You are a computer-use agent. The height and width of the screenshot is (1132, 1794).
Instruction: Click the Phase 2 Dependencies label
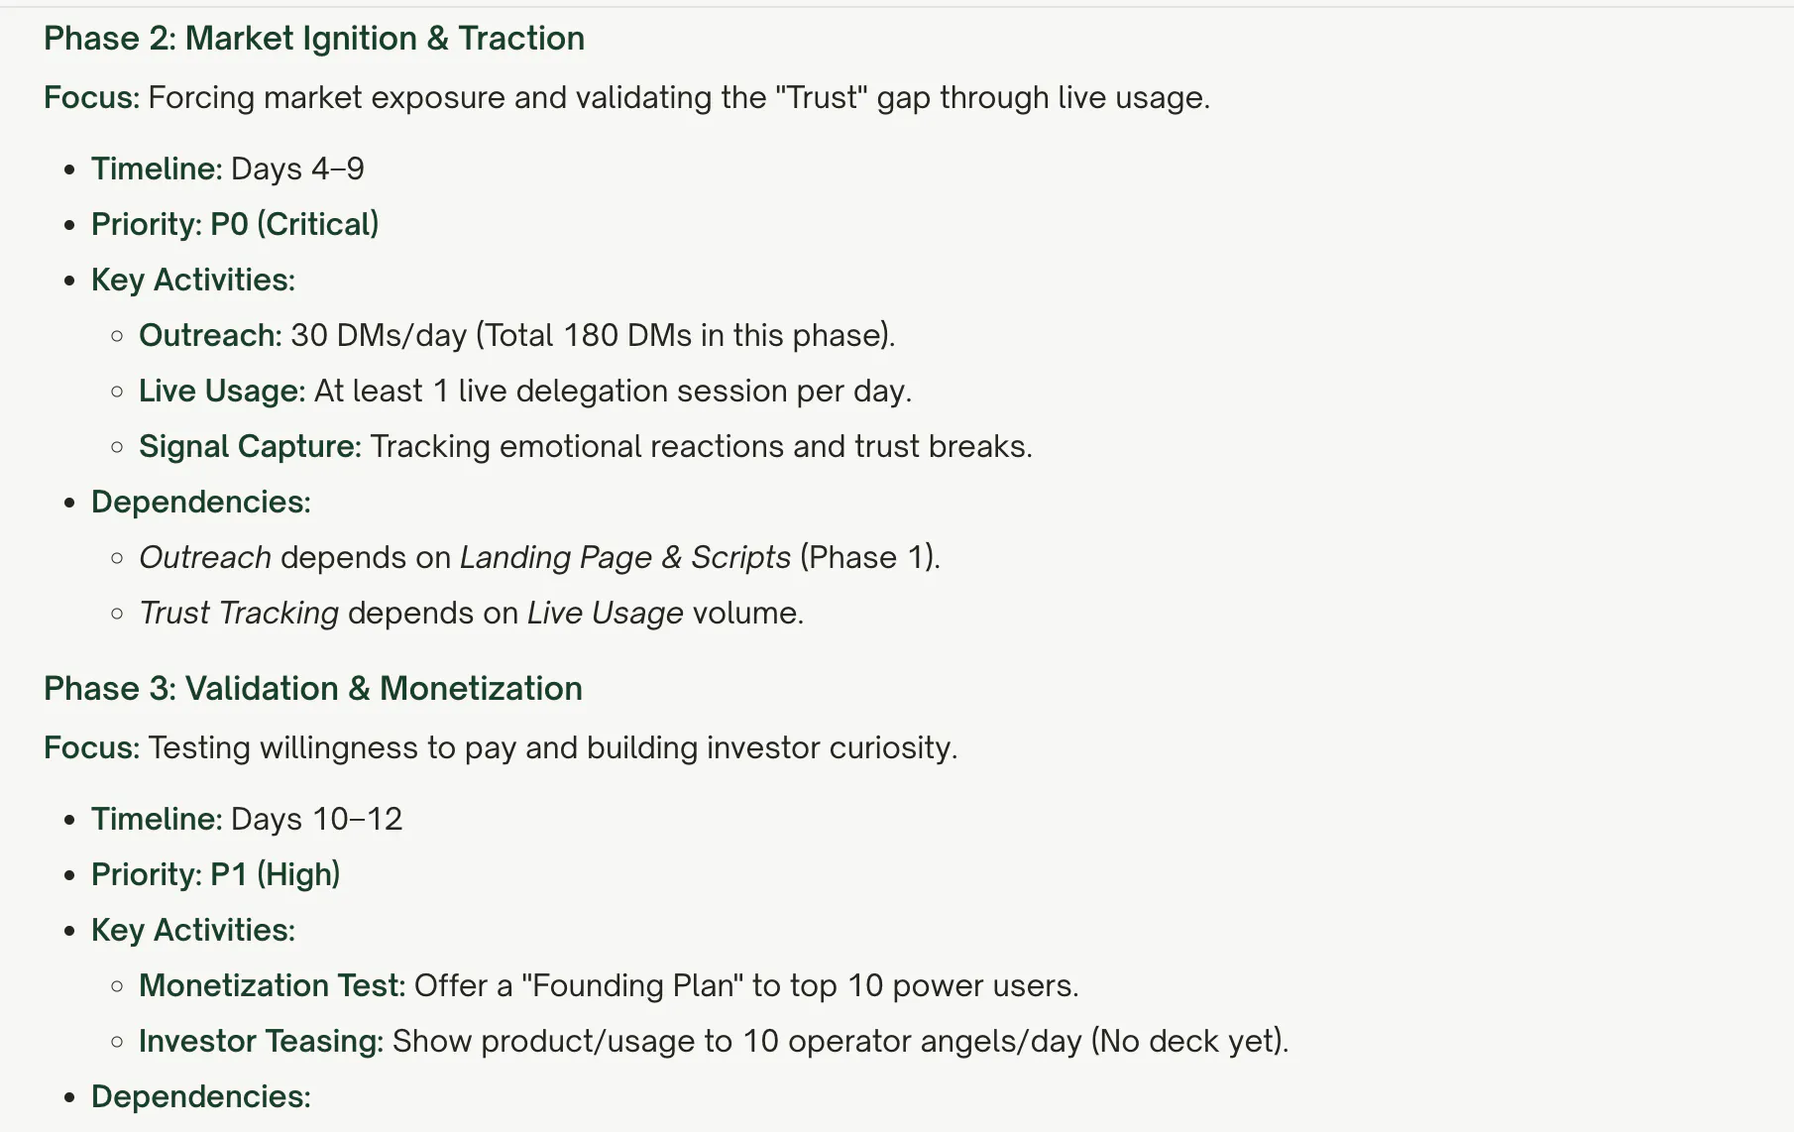pyautogui.click(x=201, y=502)
